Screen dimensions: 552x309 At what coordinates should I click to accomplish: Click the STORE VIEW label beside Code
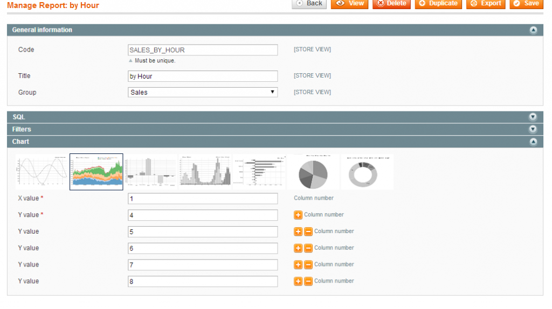point(312,50)
